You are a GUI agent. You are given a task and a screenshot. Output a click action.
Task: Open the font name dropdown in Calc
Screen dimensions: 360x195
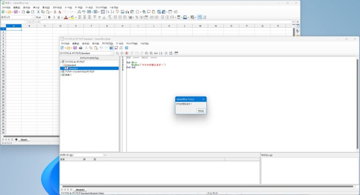tap(32, 17)
